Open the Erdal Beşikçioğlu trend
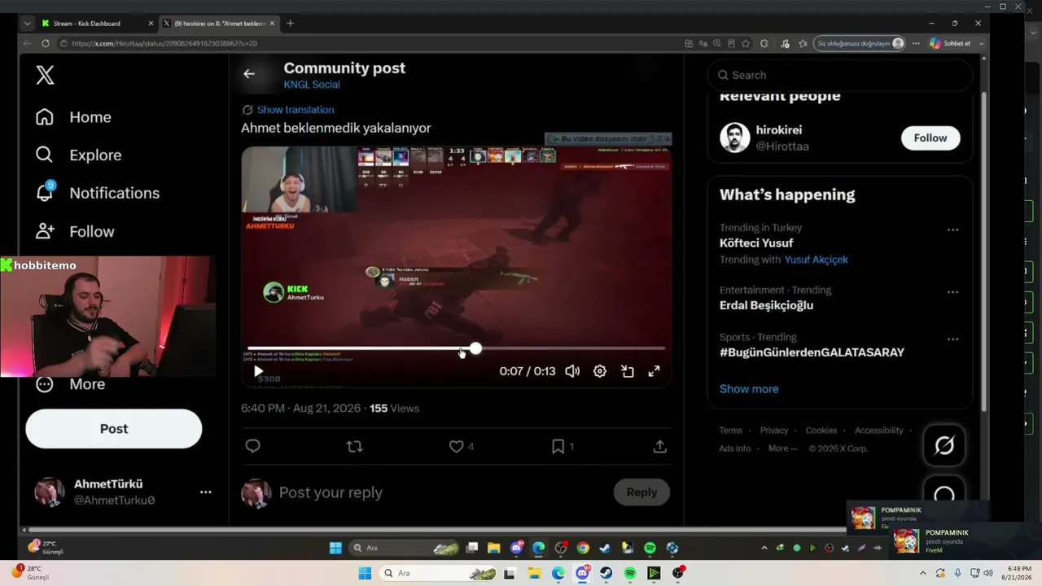 coord(766,305)
